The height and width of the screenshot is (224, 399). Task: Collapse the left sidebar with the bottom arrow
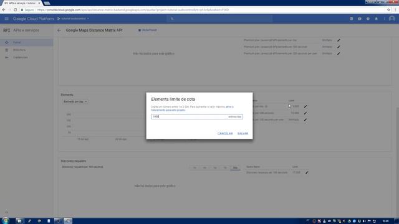(6, 212)
